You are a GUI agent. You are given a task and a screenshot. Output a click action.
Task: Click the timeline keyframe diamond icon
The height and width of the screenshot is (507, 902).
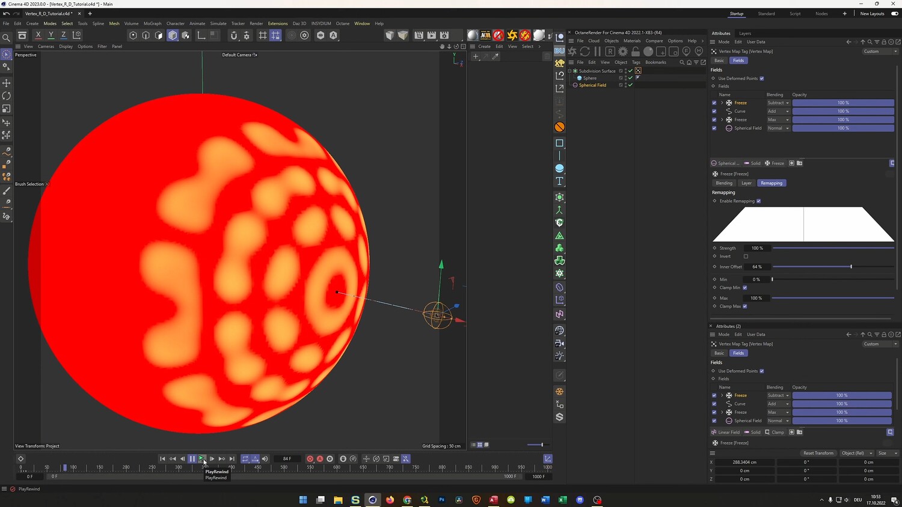tap(20, 459)
